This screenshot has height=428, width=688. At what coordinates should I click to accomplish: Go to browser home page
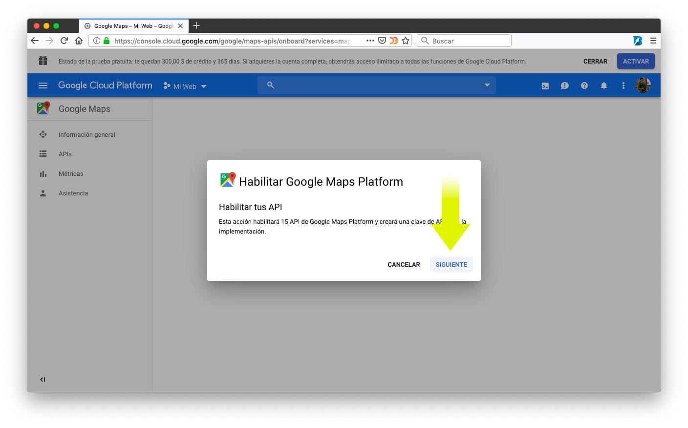click(x=79, y=41)
